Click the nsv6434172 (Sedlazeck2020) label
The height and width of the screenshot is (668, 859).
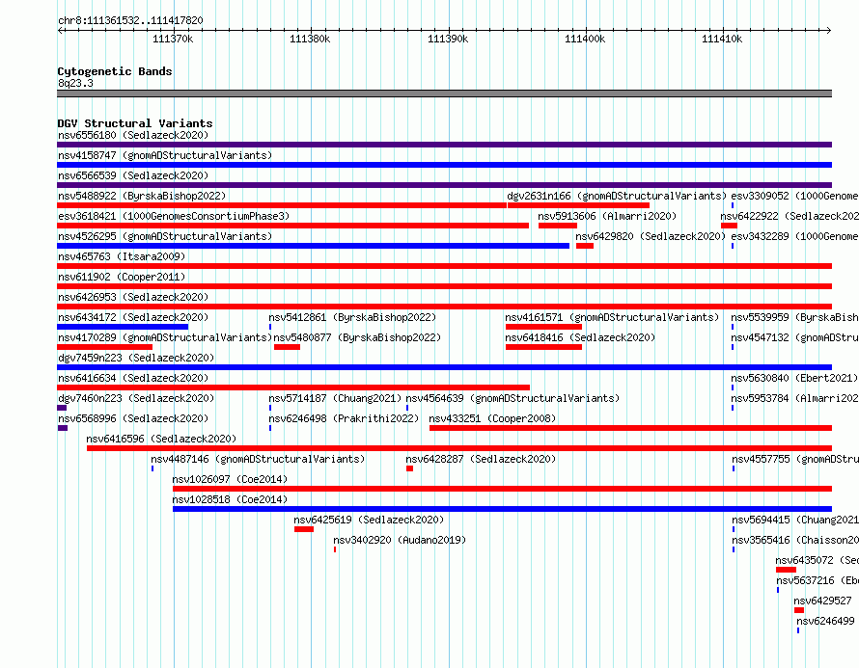point(133,317)
